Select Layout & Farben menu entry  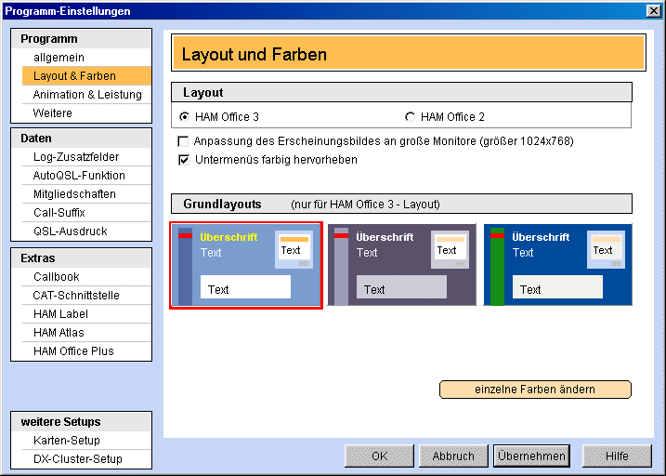coord(86,76)
